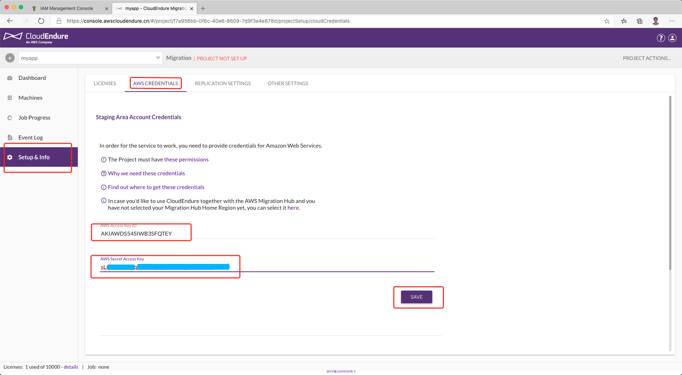
Task: Open the user account icon in header
Action: tap(672, 38)
